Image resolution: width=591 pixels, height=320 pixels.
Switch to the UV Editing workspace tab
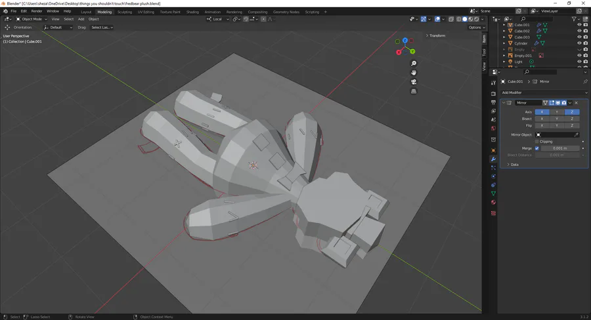(x=146, y=12)
